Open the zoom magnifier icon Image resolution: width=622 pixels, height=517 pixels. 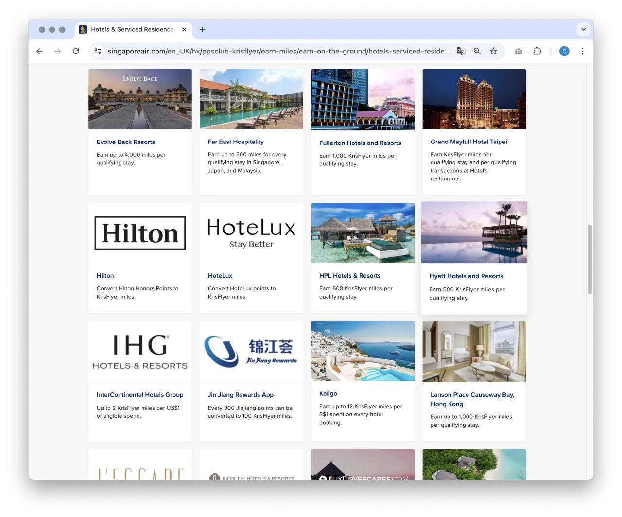point(477,51)
